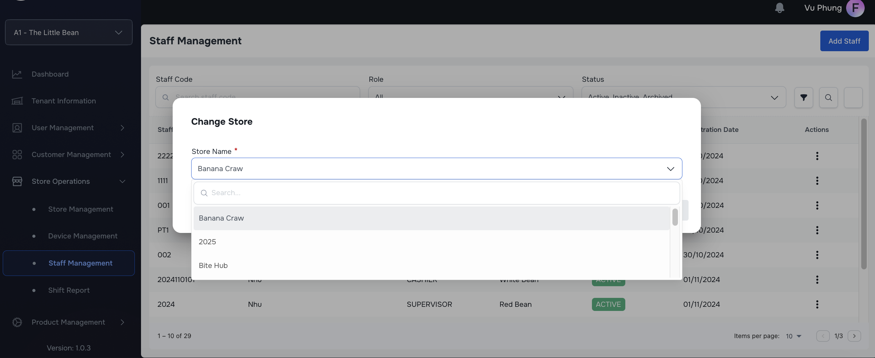
Task: Click the filter icon above the staff table
Action: click(803, 98)
